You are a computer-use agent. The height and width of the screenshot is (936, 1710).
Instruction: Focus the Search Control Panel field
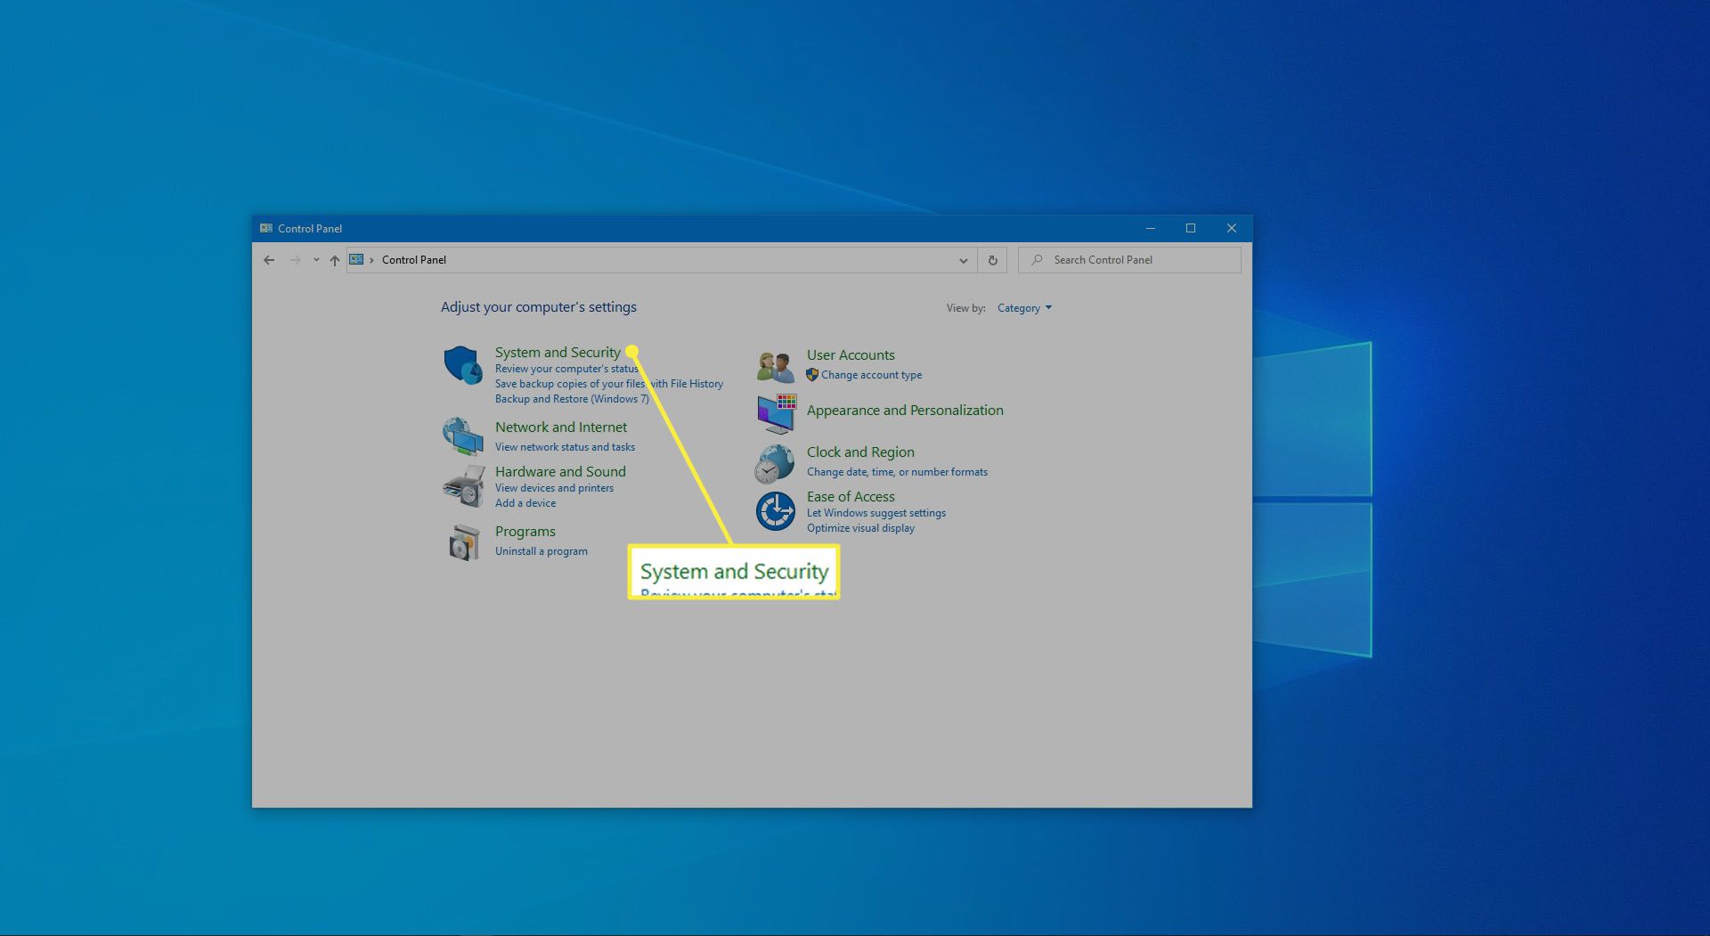[1129, 260]
